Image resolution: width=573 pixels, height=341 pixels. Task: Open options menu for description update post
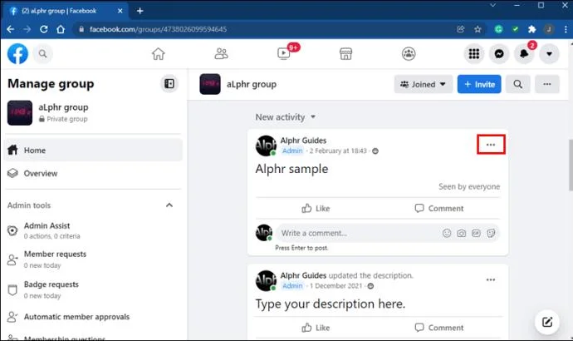tap(491, 280)
